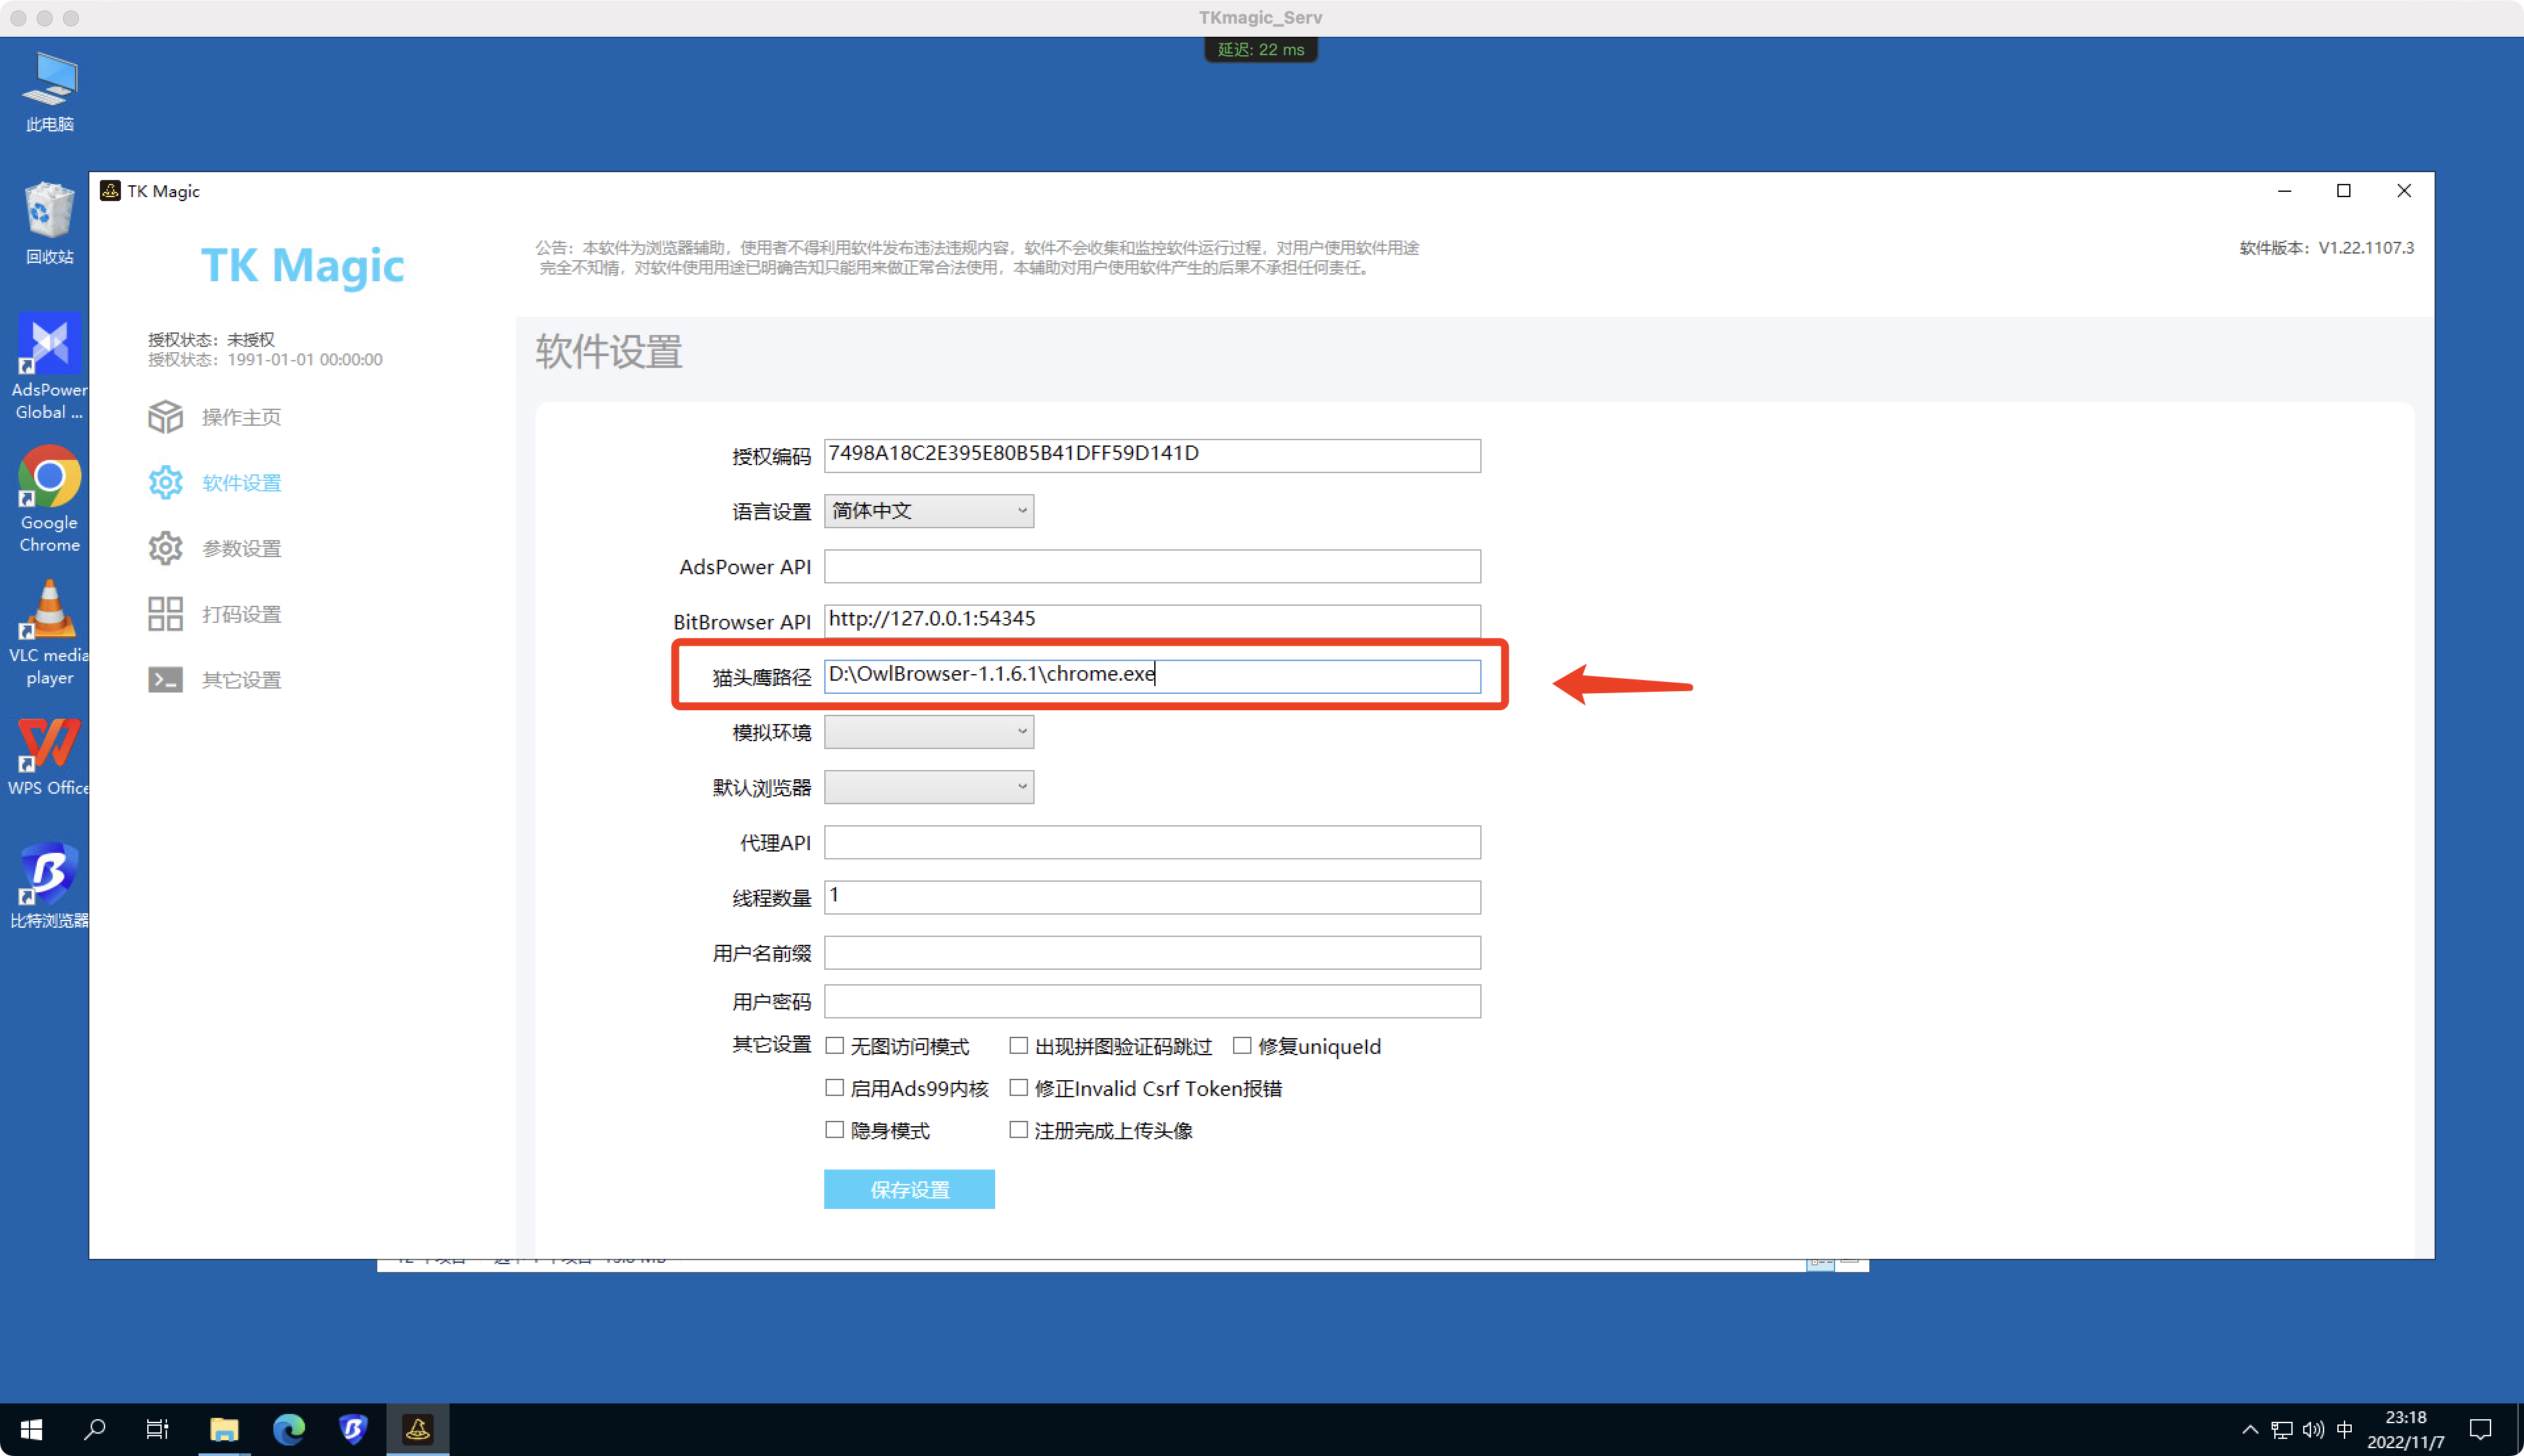Click the 延迟 22 ms indicator

tap(1259, 49)
